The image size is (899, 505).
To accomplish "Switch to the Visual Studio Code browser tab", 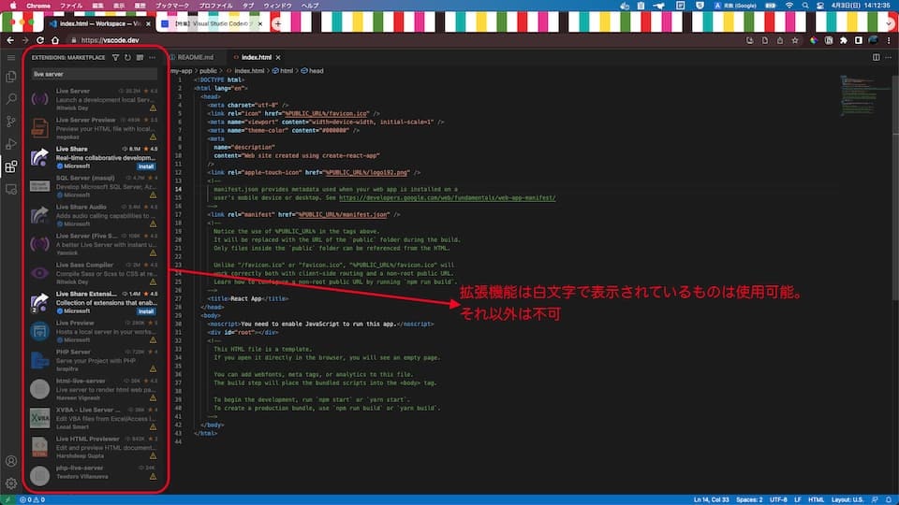I will tap(211, 23).
